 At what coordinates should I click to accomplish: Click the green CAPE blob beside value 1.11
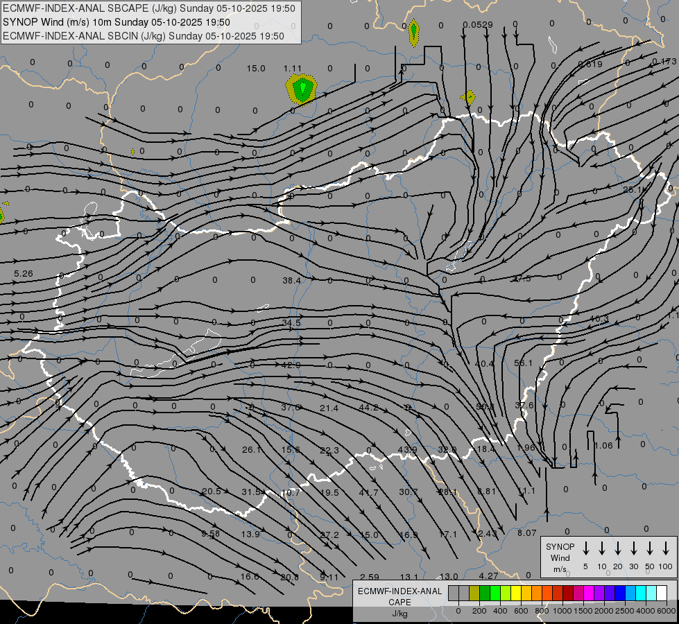(x=302, y=89)
